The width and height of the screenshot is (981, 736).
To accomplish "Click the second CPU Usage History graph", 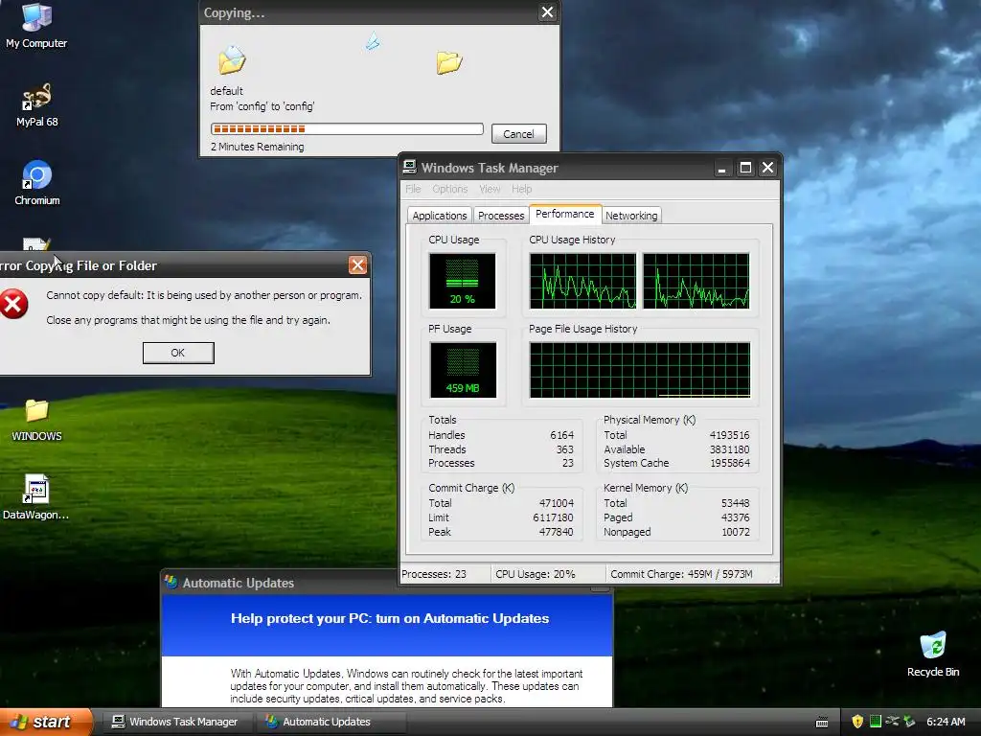I will (x=696, y=281).
